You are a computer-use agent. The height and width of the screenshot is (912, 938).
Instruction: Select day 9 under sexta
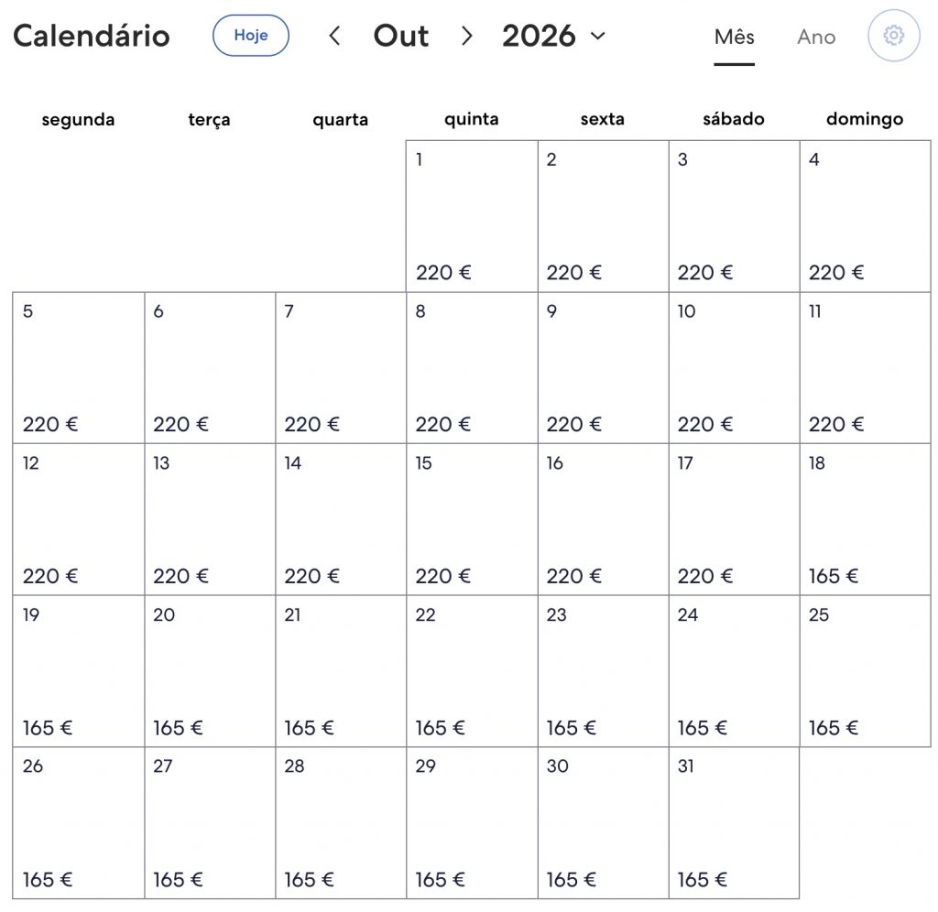point(603,368)
